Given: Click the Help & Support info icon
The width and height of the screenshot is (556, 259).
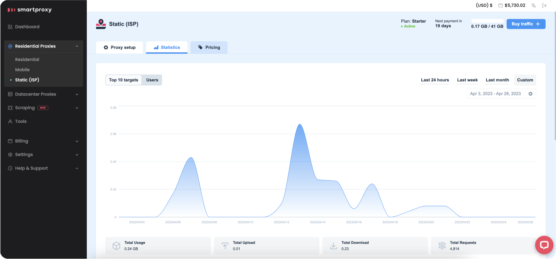Looking at the screenshot, I should click(10, 168).
